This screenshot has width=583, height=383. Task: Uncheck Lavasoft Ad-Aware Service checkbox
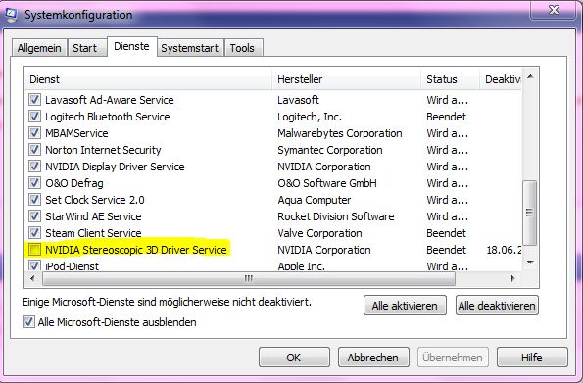[x=34, y=100]
